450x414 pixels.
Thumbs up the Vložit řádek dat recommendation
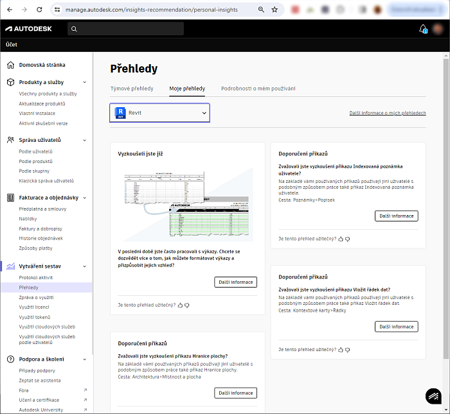pyautogui.click(x=340, y=349)
